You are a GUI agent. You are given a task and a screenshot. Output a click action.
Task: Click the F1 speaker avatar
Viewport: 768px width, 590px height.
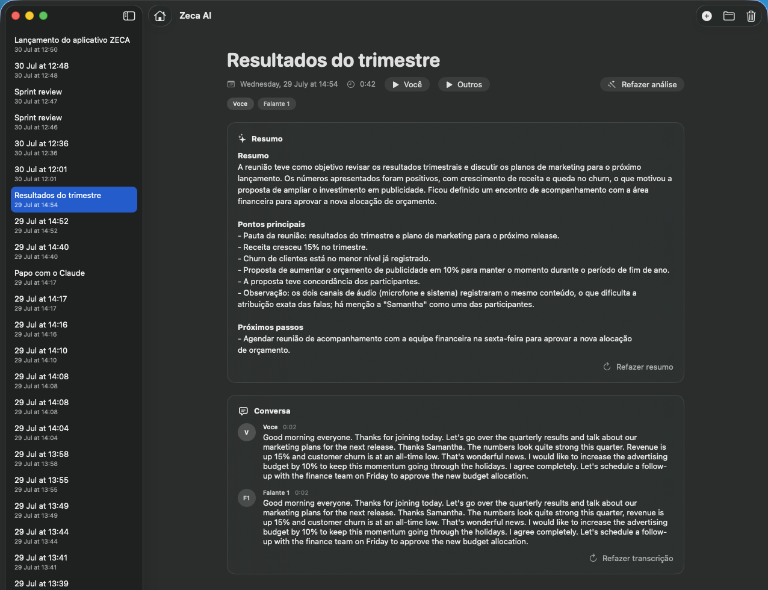point(247,498)
